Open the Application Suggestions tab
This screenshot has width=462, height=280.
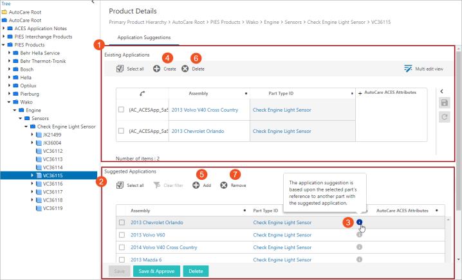point(143,37)
